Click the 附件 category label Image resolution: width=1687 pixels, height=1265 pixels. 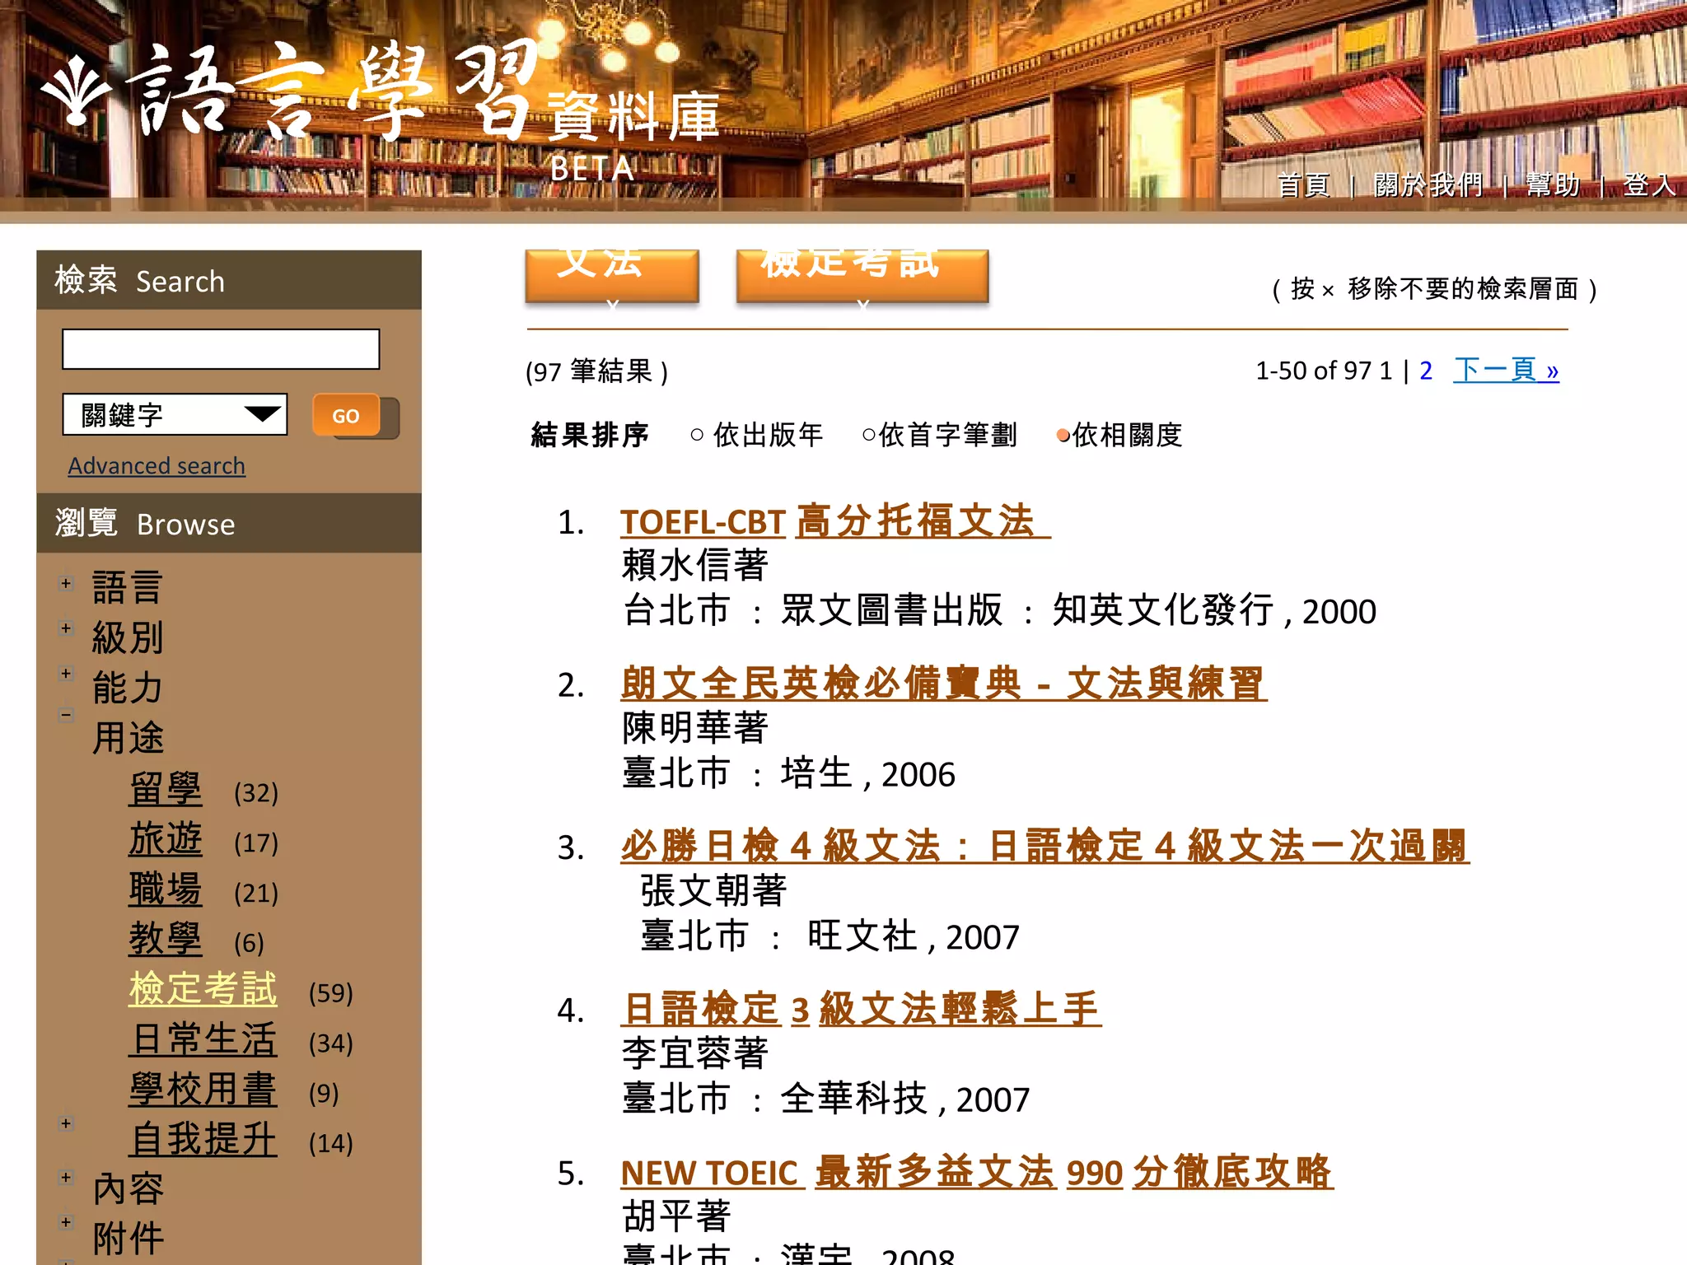click(128, 1239)
